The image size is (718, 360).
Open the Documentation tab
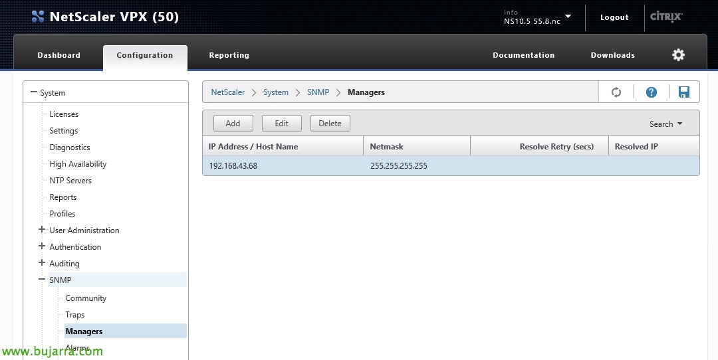click(523, 55)
